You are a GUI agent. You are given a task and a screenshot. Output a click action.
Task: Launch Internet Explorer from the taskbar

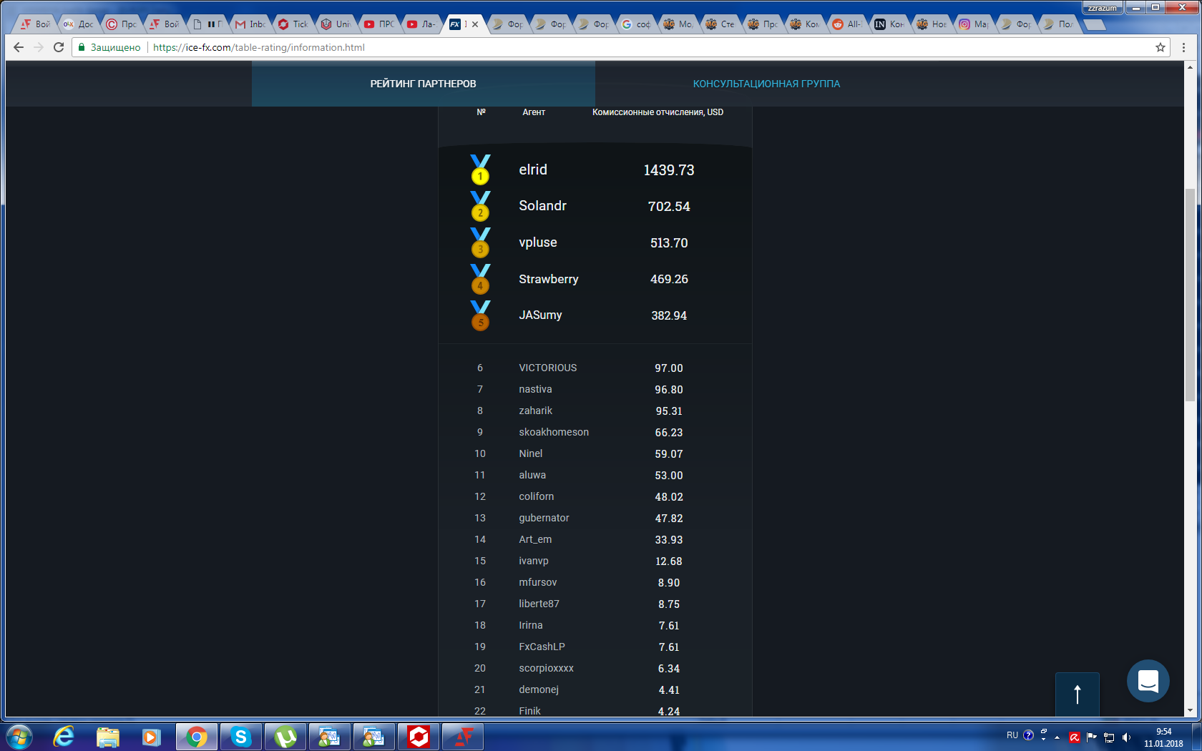64,736
